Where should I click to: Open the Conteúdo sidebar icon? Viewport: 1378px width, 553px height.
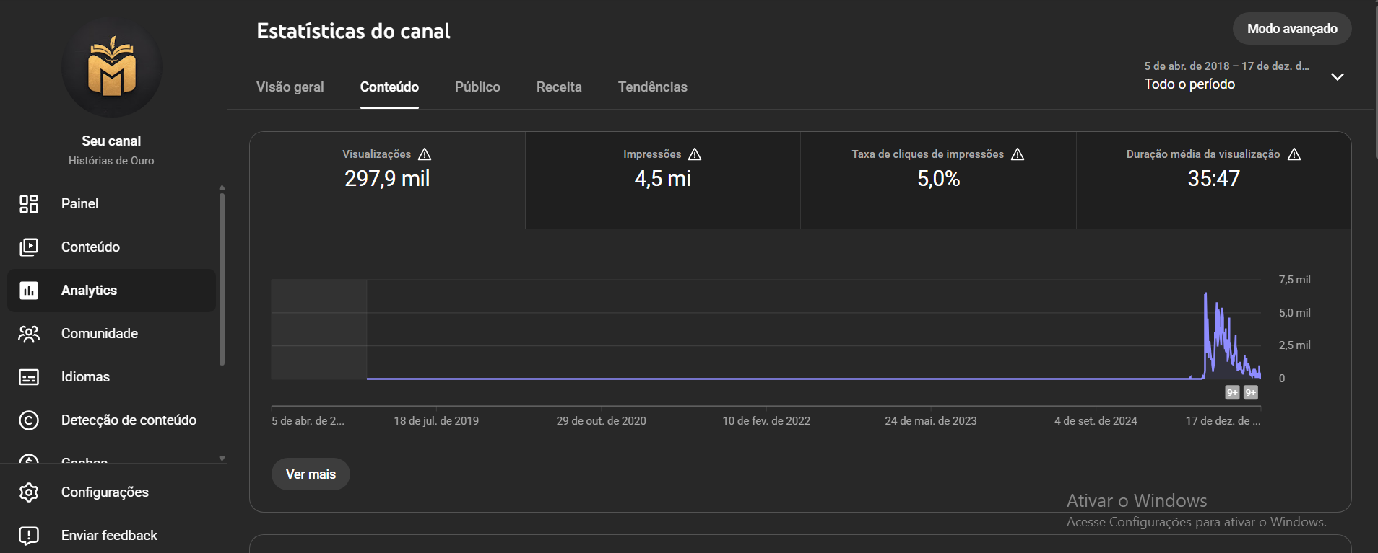(29, 247)
